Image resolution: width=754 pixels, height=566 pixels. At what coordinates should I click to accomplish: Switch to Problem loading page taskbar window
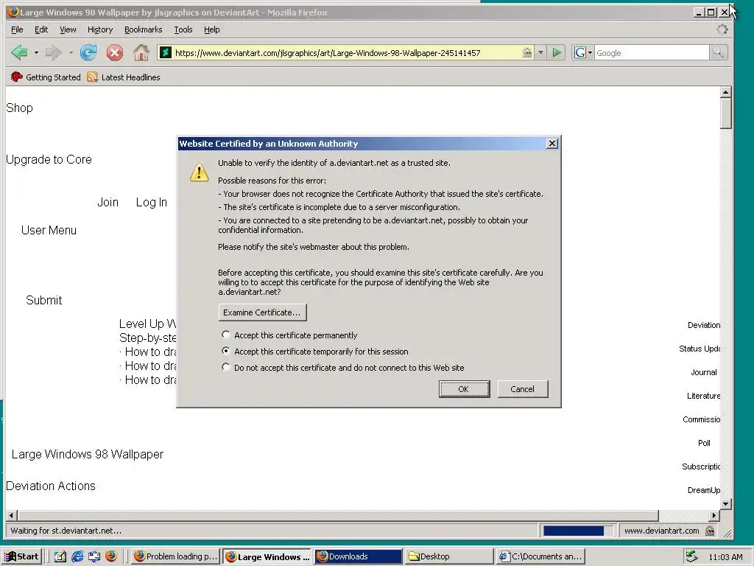(175, 556)
